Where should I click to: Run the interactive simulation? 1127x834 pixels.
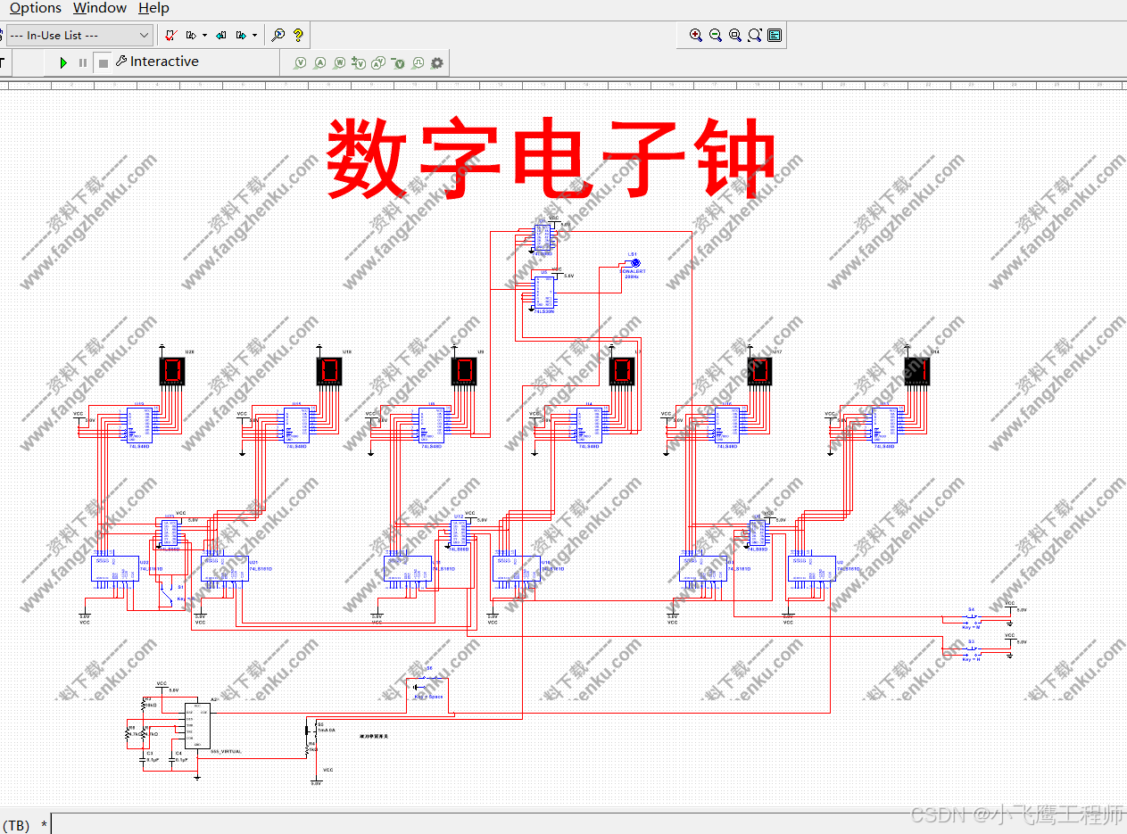pos(62,62)
